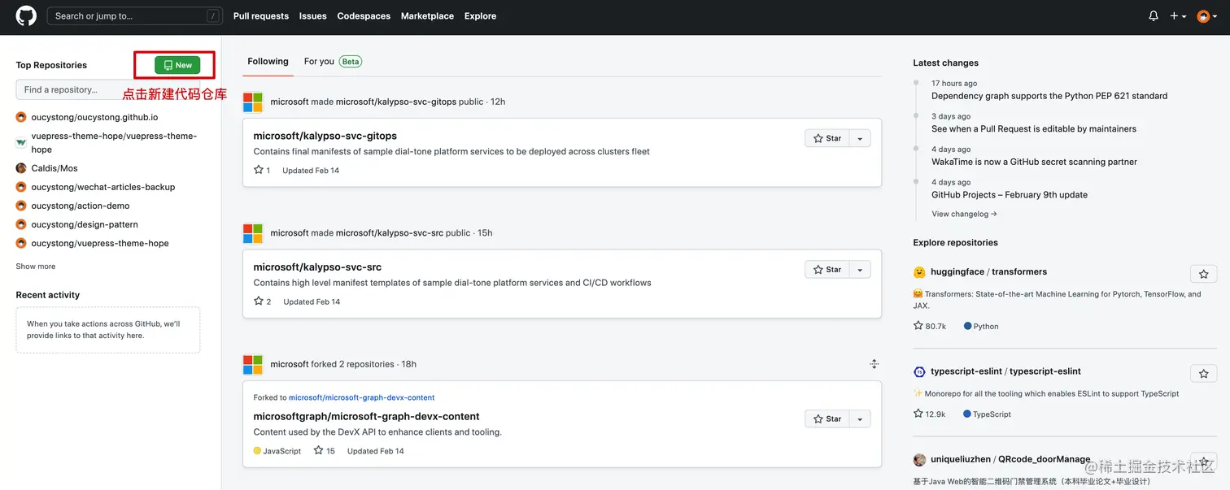Click star count 15 on microsoft-graph-devx-content
The width and height of the screenshot is (1230, 490).
pyautogui.click(x=324, y=450)
